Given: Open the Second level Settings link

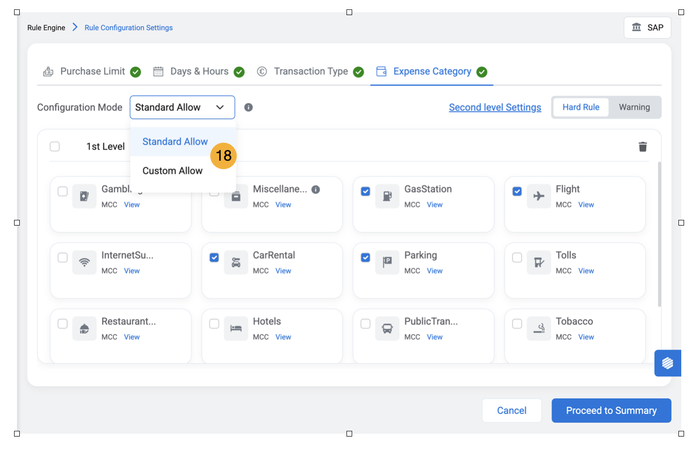Looking at the screenshot, I should 495,108.
